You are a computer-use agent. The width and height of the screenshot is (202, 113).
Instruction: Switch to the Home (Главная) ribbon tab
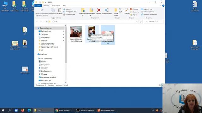46,6
